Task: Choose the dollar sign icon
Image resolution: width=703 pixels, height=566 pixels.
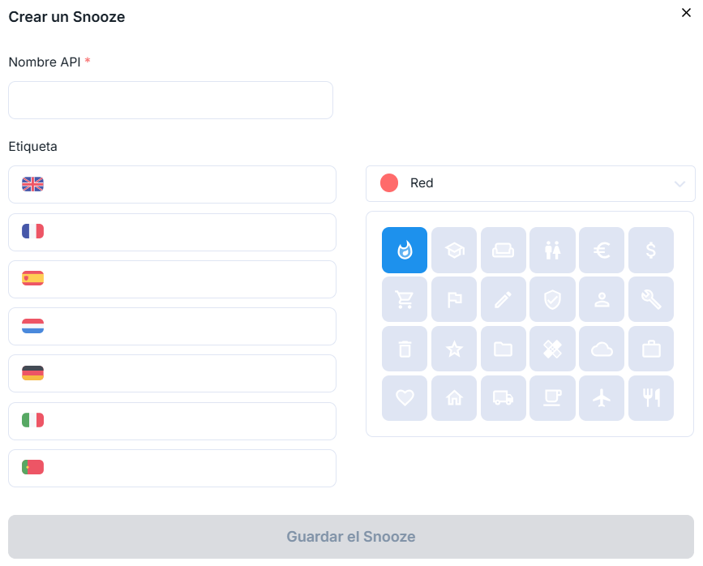Action: coord(651,250)
